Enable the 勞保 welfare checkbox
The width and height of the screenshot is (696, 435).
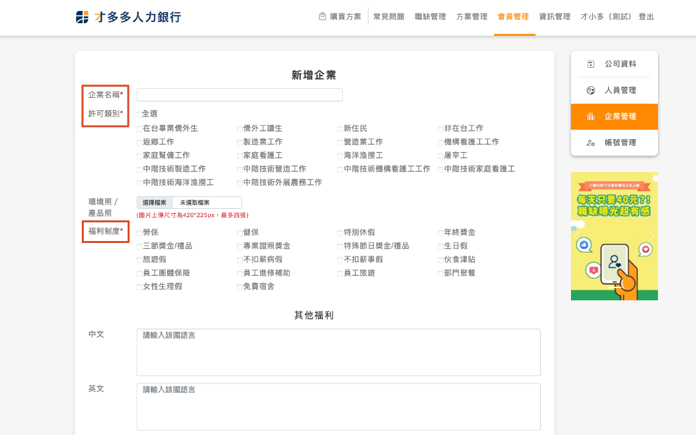click(x=139, y=233)
